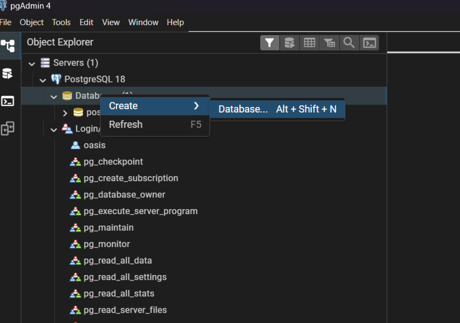Click the pg_read_all_data role icon
This screenshot has height=323, width=460.
click(x=75, y=261)
